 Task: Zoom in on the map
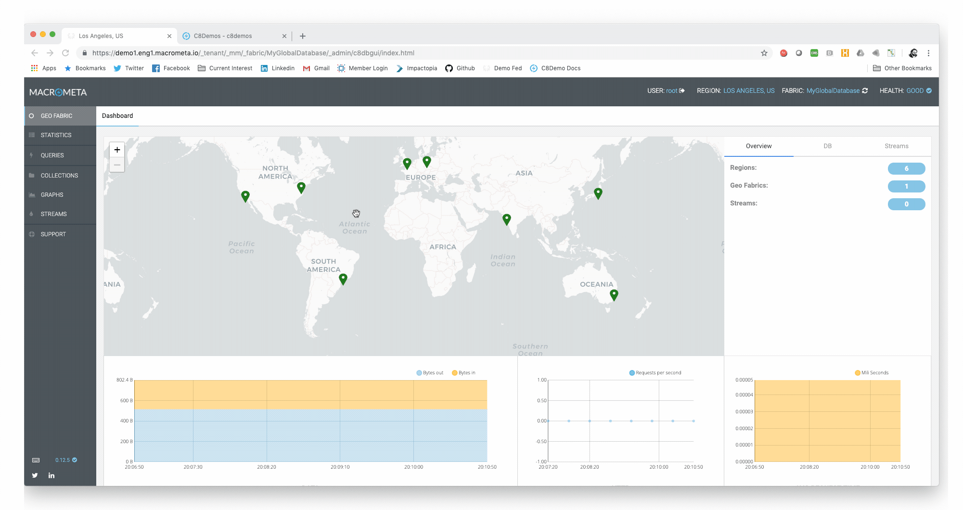(117, 150)
